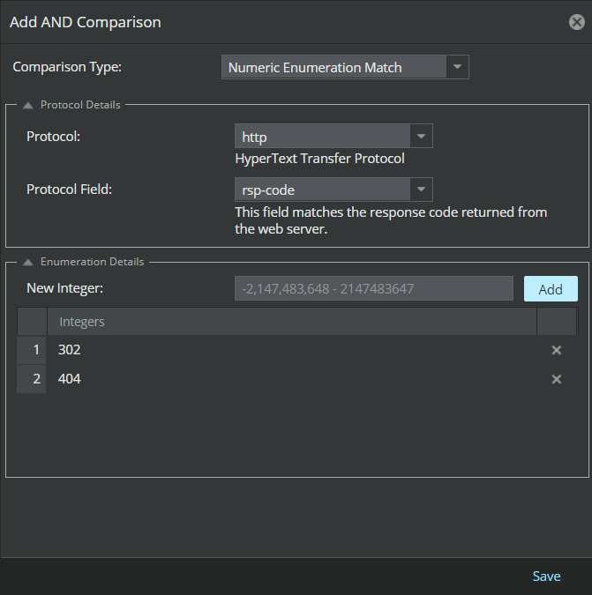
Task: Select row number 2 cell
Action: [32, 379]
